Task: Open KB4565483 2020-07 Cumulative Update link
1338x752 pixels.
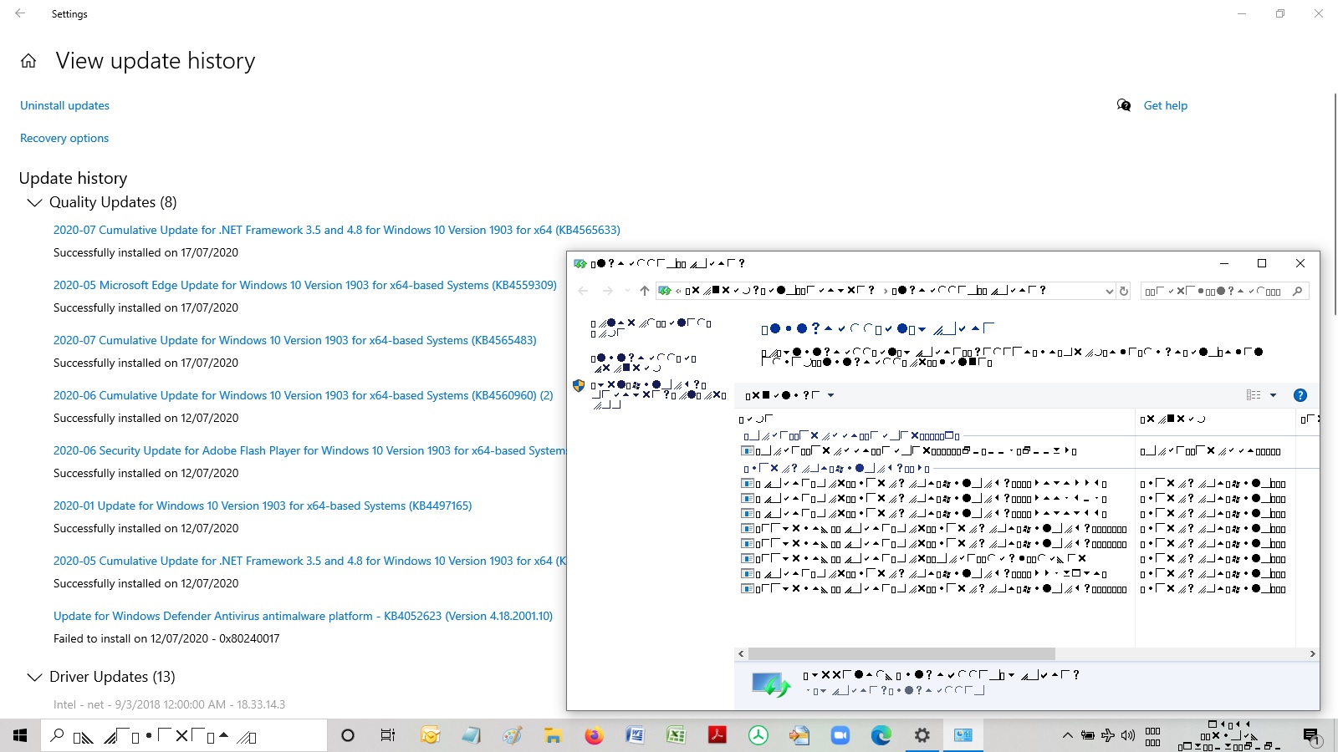Action: point(295,340)
